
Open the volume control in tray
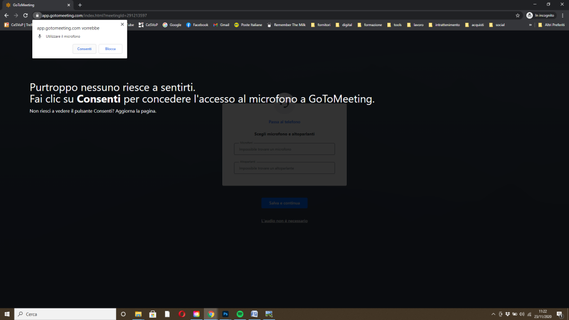(x=522, y=314)
